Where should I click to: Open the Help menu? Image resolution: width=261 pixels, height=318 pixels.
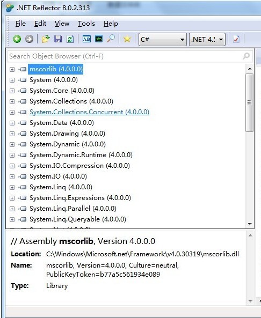click(x=111, y=24)
